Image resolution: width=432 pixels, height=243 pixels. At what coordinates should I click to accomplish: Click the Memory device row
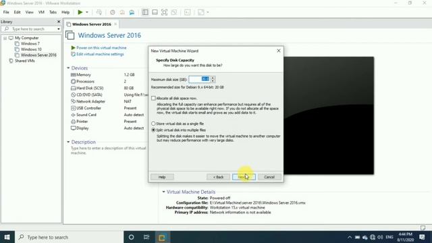point(109,75)
